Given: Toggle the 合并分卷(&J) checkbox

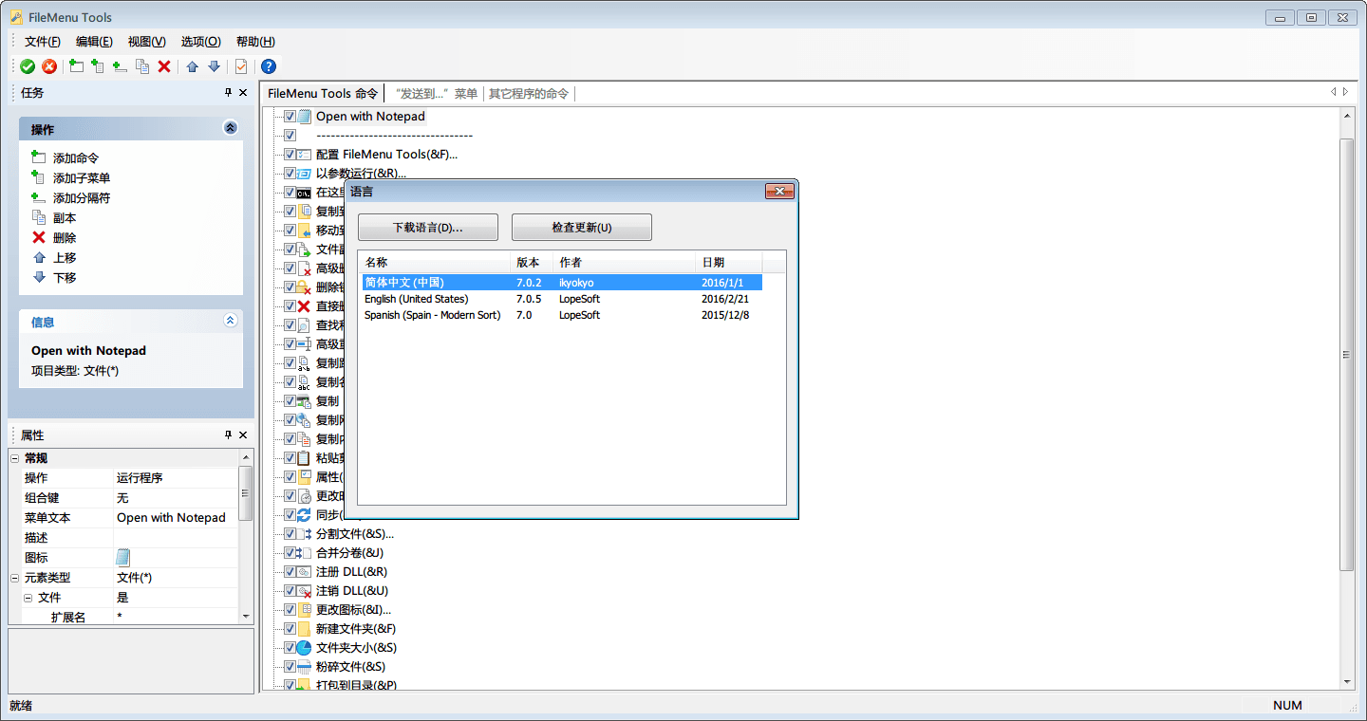Looking at the screenshot, I should [x=290, y=553].
